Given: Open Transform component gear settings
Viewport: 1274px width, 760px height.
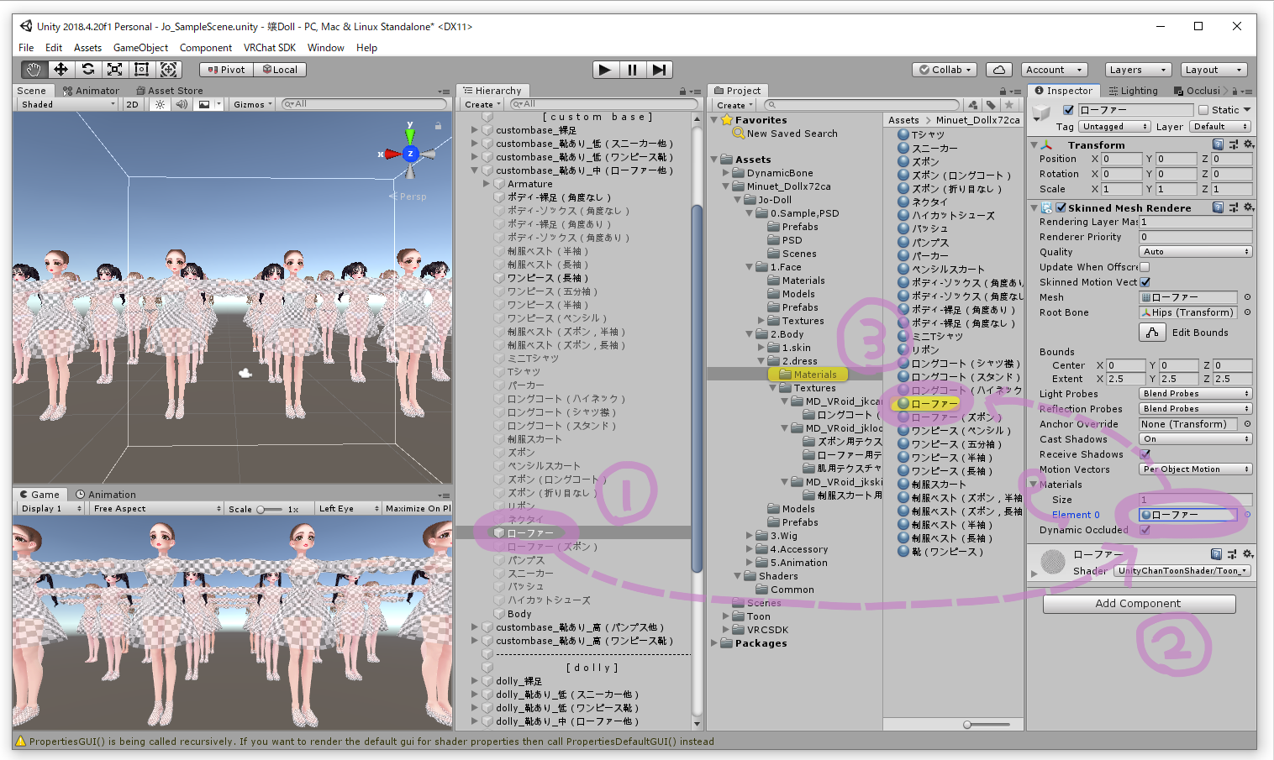Looking at the screenshot, I should point(1249,144).
